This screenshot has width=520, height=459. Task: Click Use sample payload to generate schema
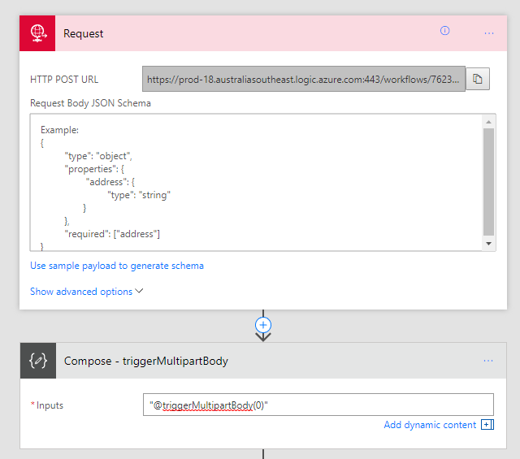(116, 266)
